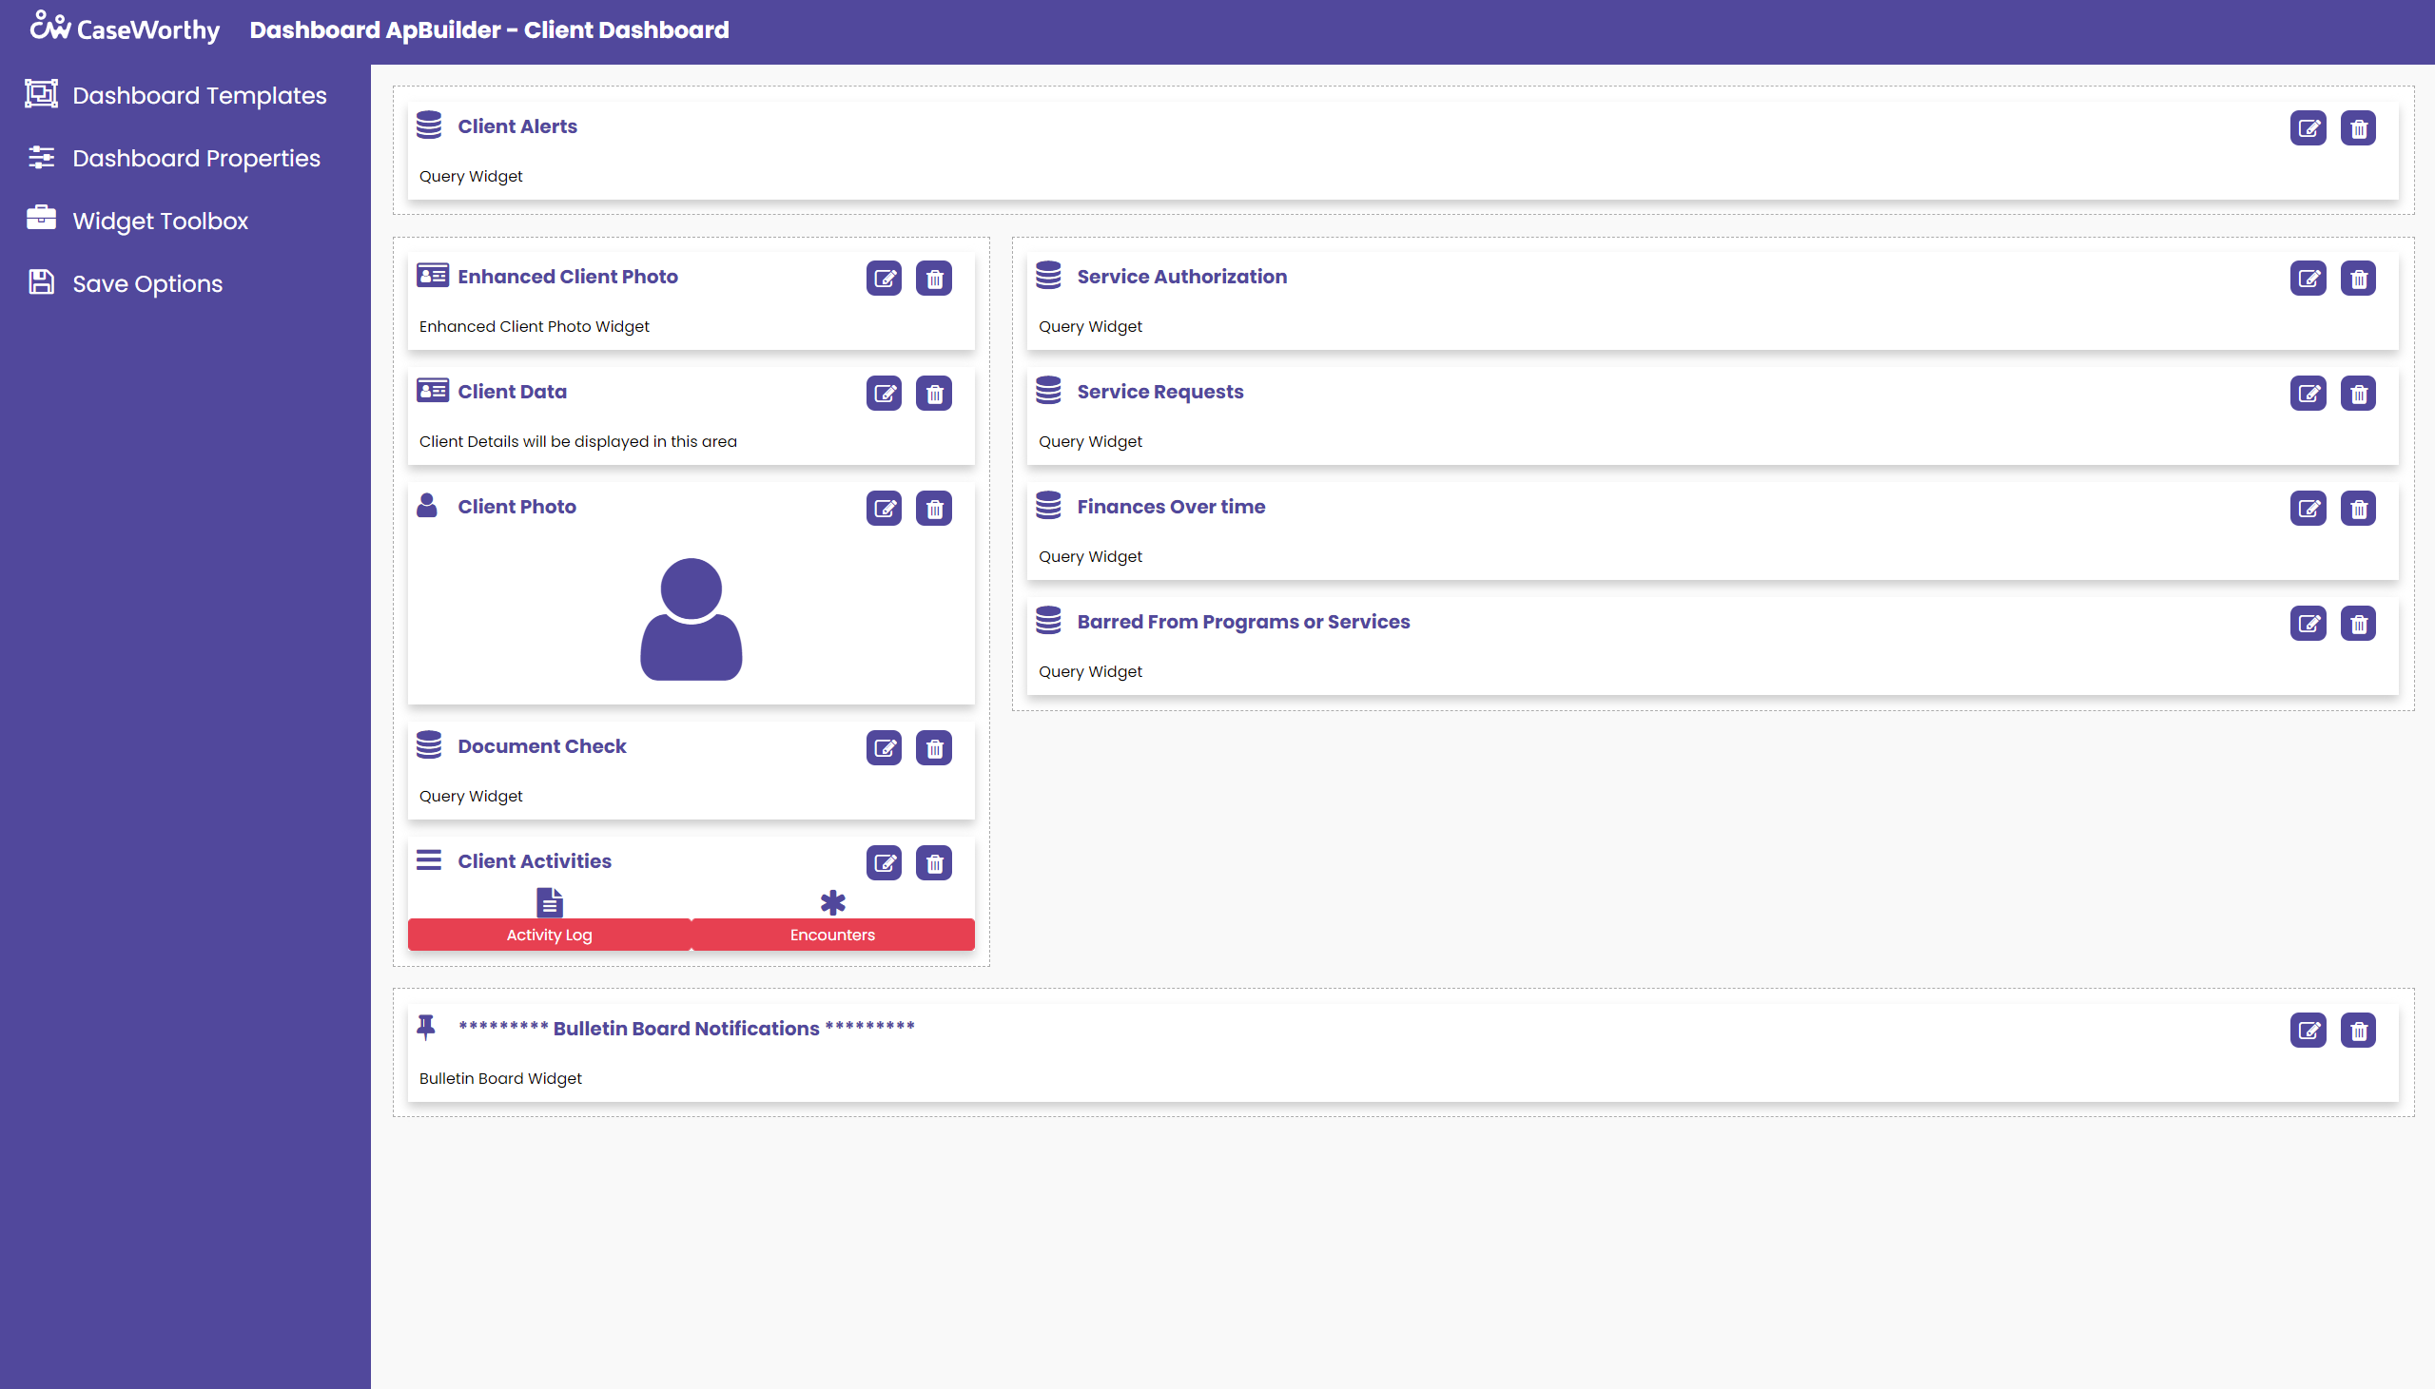
Task: Delete the Client Alerts widget
Action: [2358, 127]
